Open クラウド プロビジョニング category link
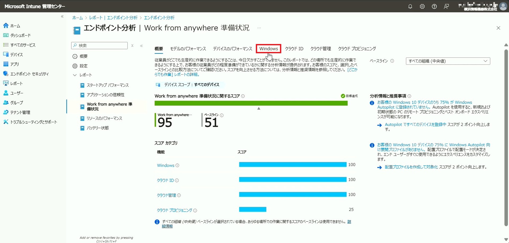 tap(174, 210)
